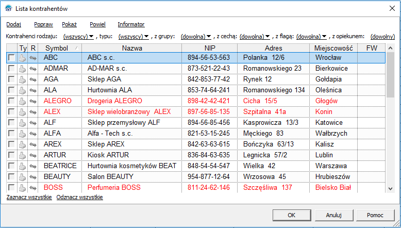401x228 pixels.
Task: Click address 'Wielka 42'
Action: pyautogui.click(x=259, y=166)
